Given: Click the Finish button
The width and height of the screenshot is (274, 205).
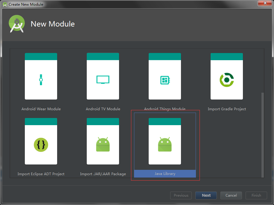Looking at the screenshot, I should (x=256, y=195).
